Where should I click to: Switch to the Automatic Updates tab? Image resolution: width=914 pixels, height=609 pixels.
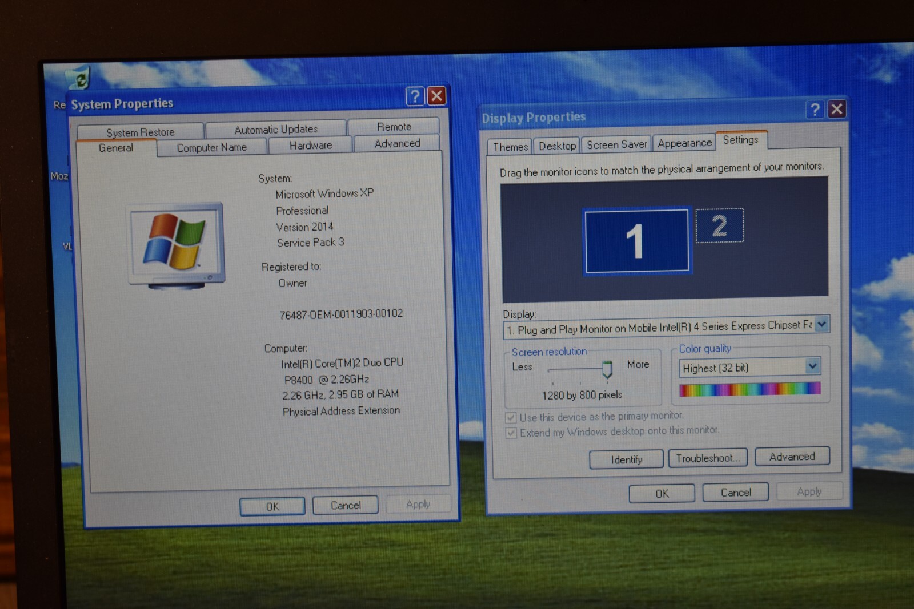click(x=276, y=129)
